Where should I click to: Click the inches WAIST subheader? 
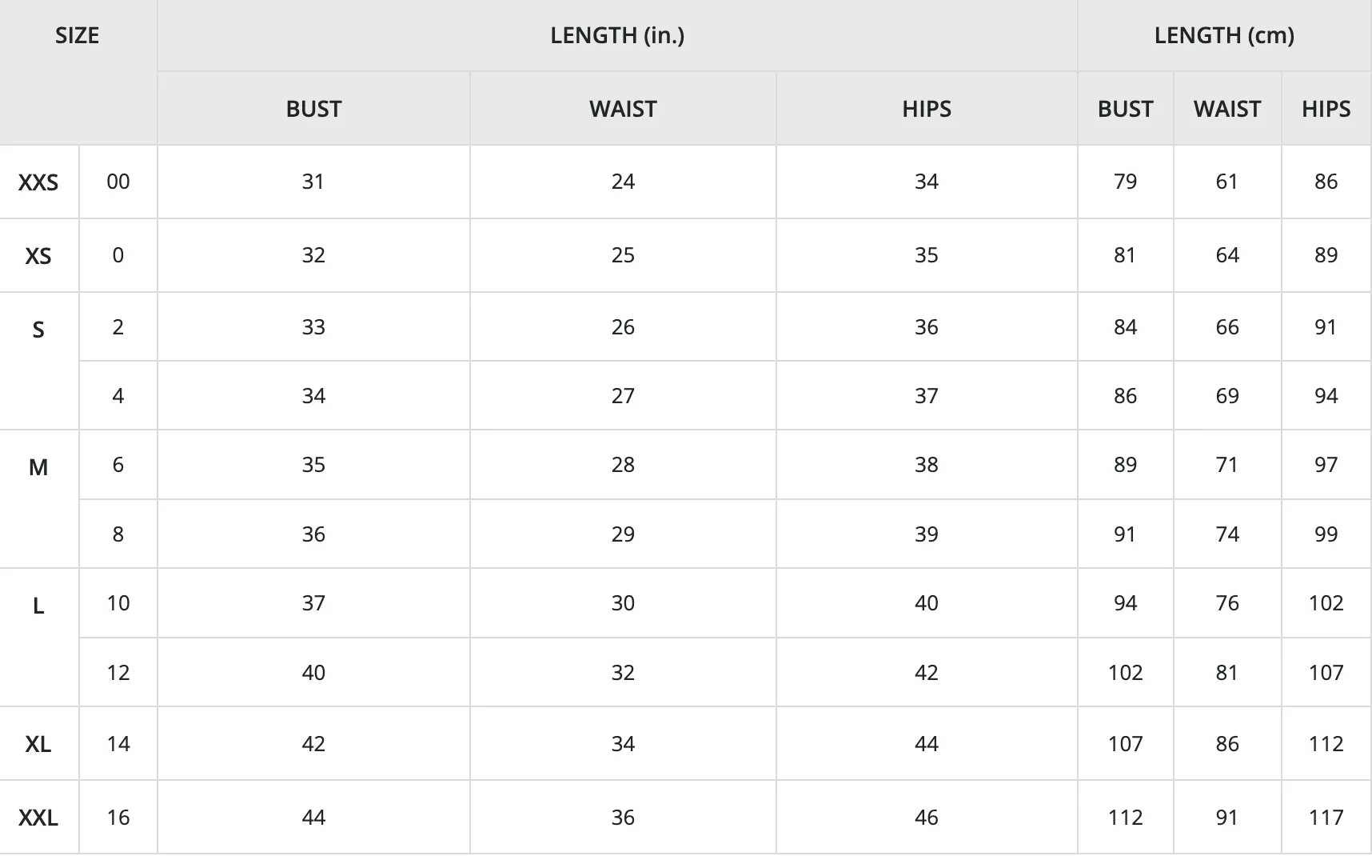623,109
